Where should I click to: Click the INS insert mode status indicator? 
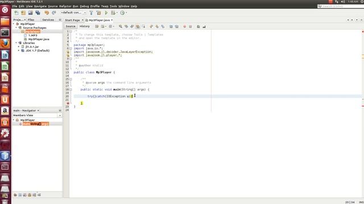point(362,202)
